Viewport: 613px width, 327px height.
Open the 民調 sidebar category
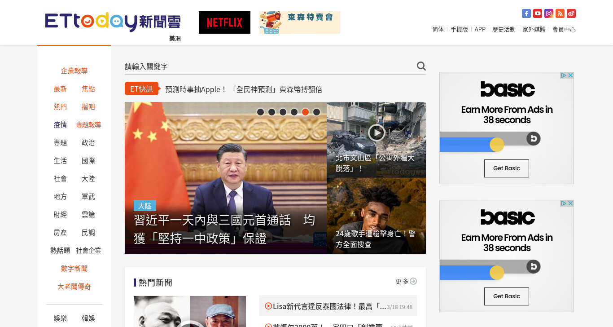[88, 233]
